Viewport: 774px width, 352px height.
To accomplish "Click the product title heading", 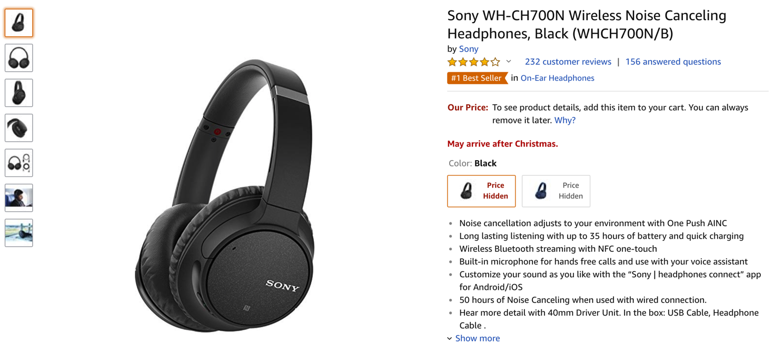I will click(x=587, y=24).
